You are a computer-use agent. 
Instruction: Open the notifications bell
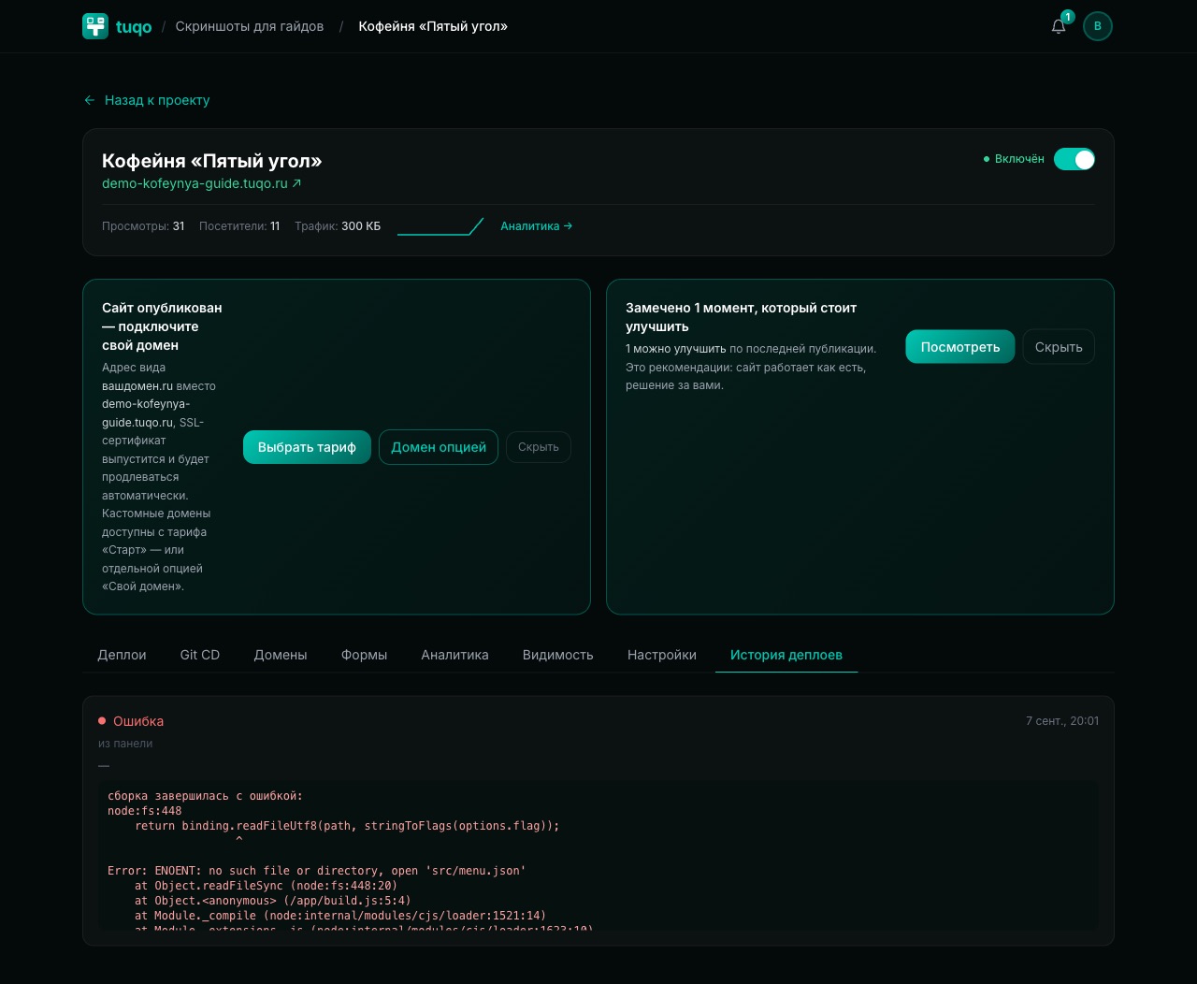point(1059,26)
